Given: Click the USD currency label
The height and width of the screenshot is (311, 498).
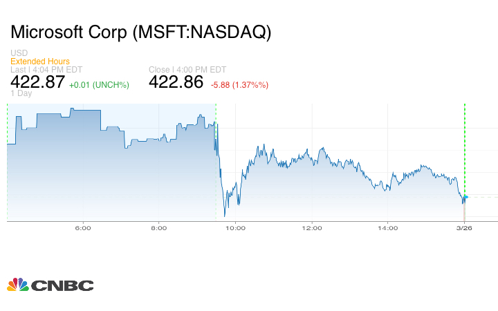Looking at the screenshot, I should point(19,53).
